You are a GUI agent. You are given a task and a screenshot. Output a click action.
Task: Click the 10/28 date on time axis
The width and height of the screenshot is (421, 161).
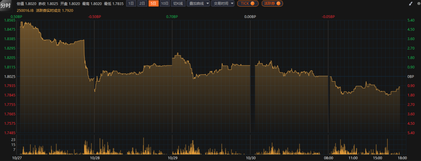point(95,158)
